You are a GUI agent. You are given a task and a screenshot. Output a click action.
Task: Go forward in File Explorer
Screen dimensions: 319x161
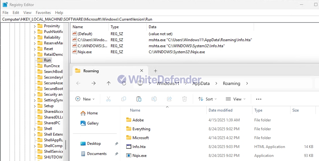tap(94, 83)
